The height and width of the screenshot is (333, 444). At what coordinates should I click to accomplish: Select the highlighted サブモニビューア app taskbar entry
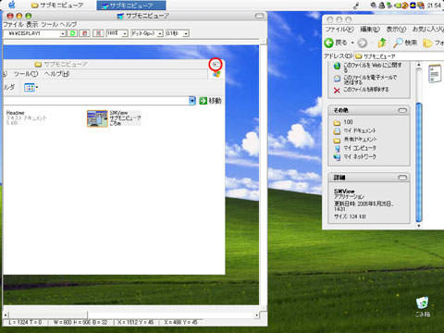point(131,6)
